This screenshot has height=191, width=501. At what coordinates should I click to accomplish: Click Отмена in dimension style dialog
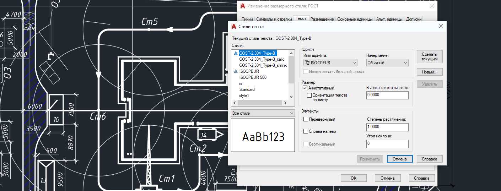tap(388, 178)
